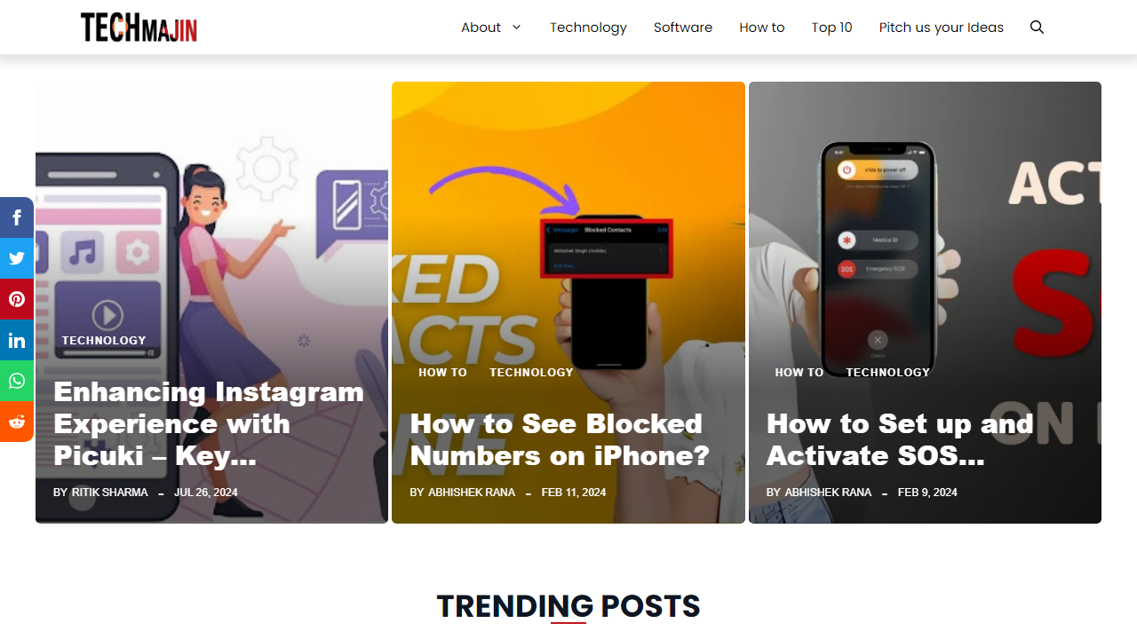Expand the About dropdown chevron
The height and width of the screenshot is (639, 1137).
[x=516, y=28]
